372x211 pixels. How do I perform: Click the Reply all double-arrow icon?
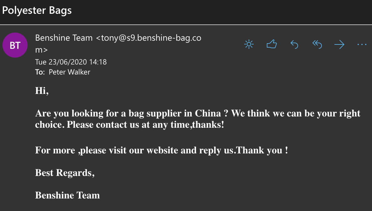click(317, 45)
